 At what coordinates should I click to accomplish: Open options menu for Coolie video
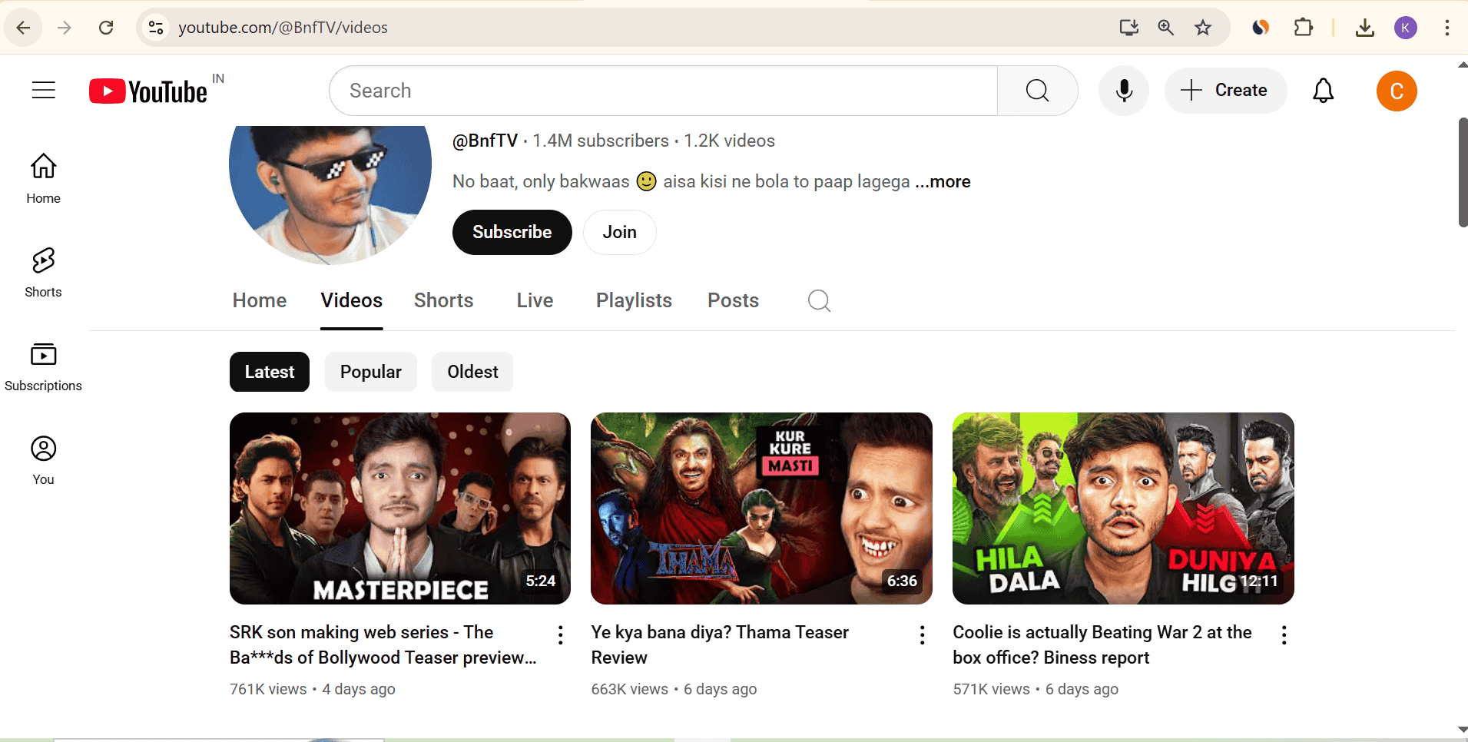click(x=1284, y=634)
